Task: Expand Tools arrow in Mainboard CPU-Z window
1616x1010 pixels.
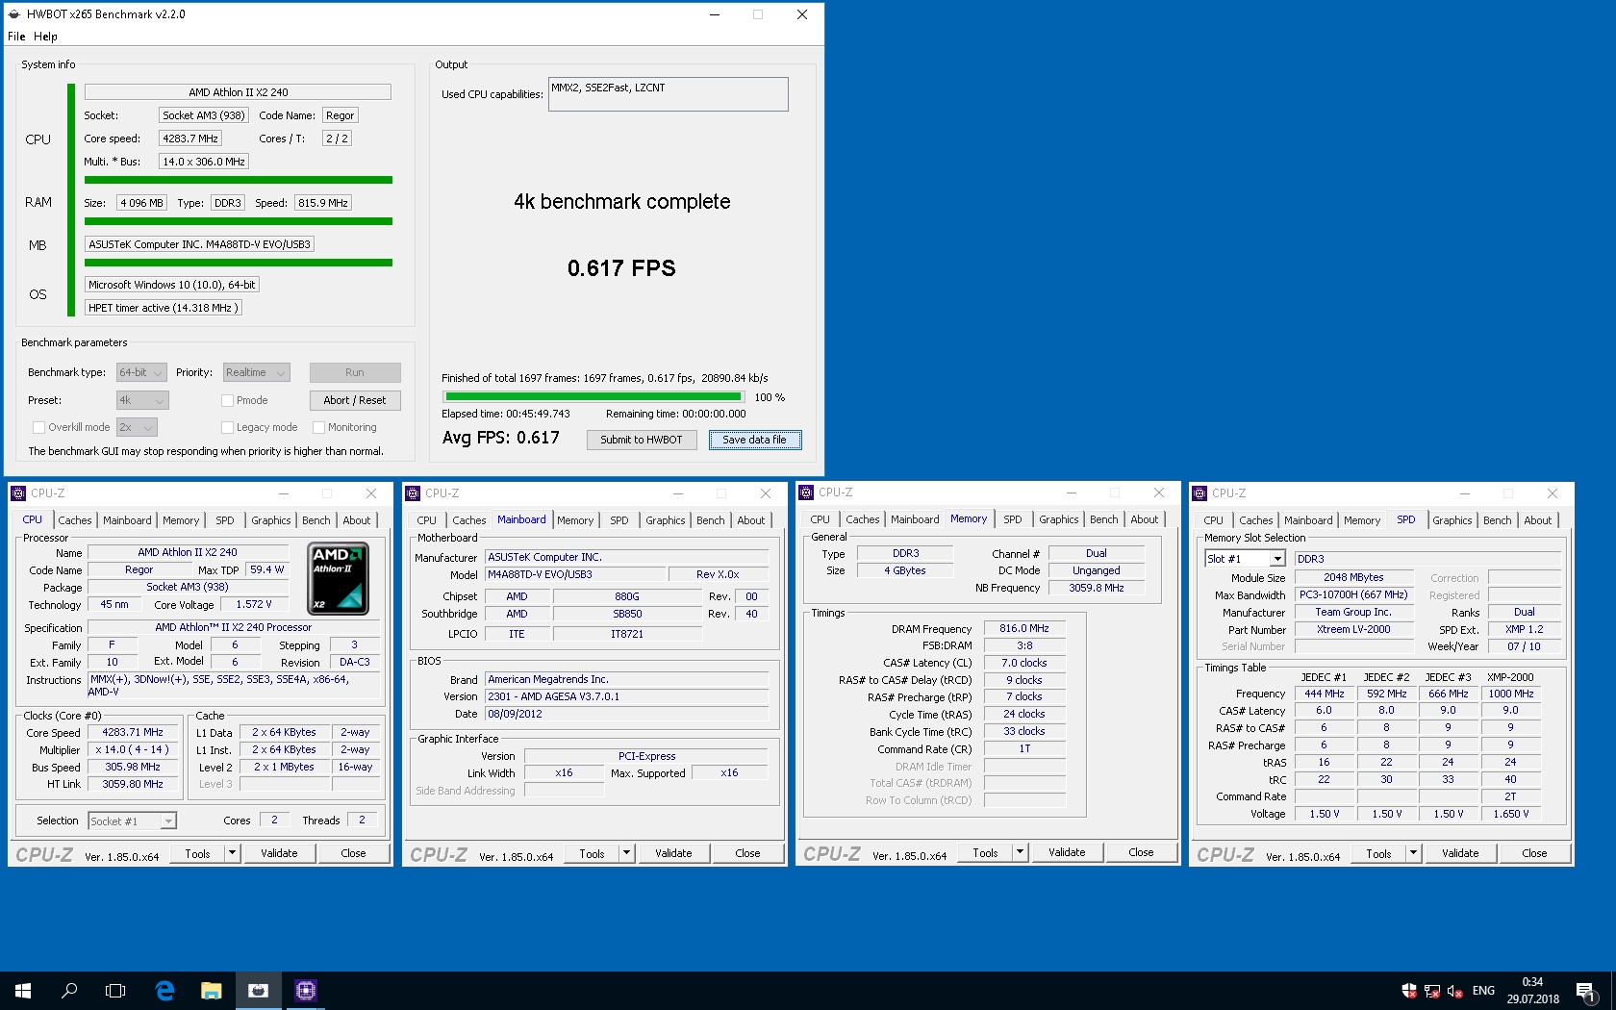Action: tap(626, 853)
